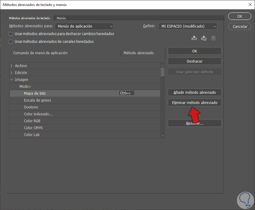
Task: Click Eliminar método abreviado button
Action: (x=195, y=103)
